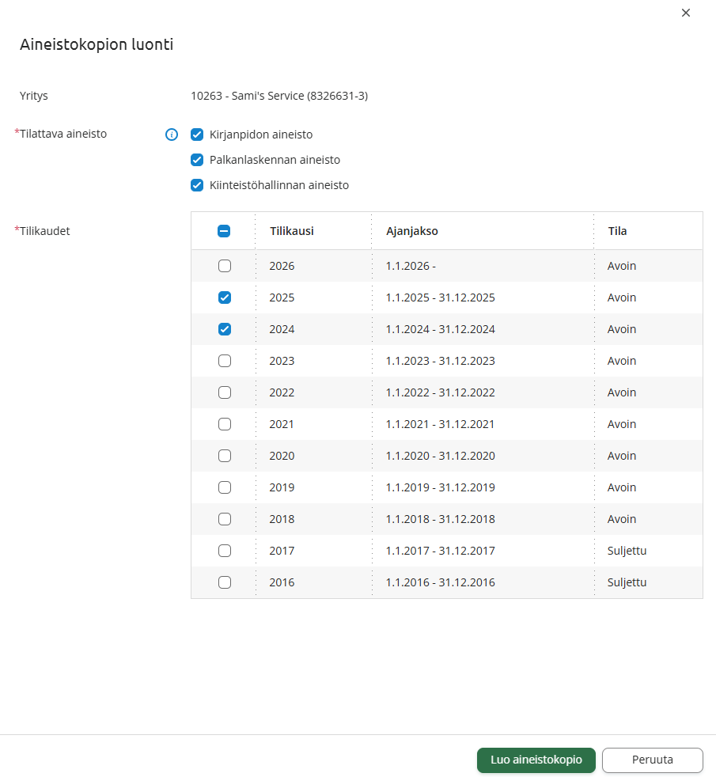Viewport: 716px width, 777px height.
Task: Check the 2018 fiscal year checkbox
Action: coord(225,519)
